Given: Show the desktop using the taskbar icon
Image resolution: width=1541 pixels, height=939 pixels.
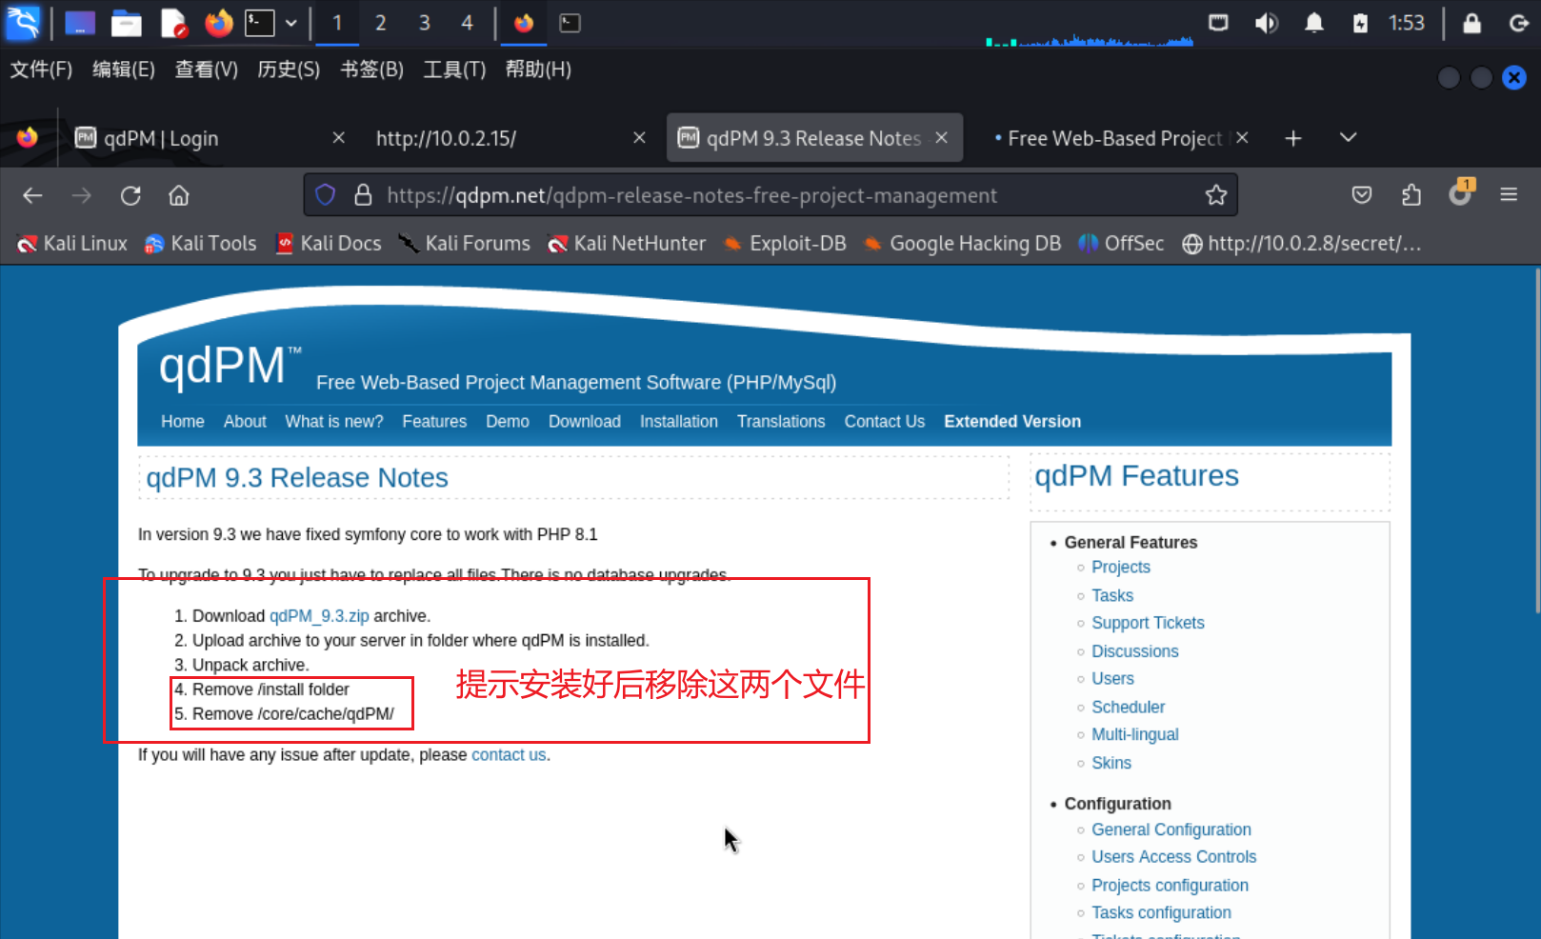Looking at the screenshot, I should tap(80, 23).
